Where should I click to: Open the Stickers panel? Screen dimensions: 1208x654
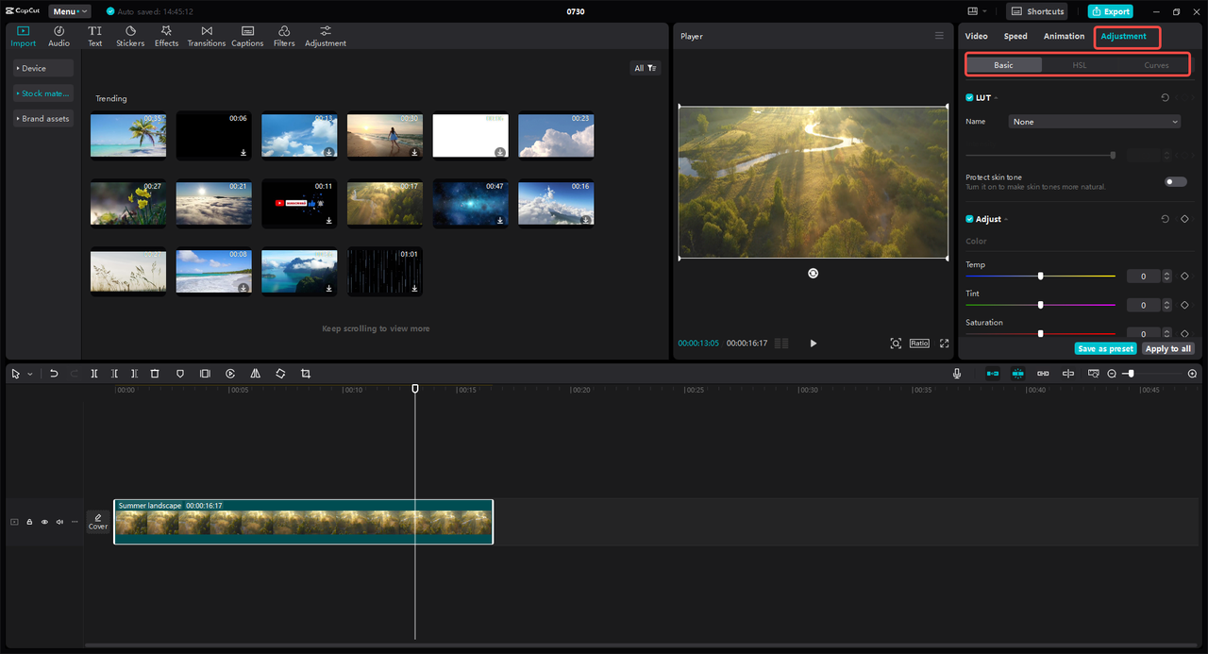pyautogui.click(x=130, y=36)
